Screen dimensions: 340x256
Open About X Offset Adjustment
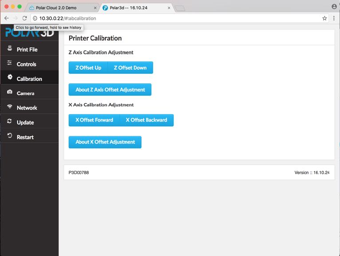pos(105,142)
